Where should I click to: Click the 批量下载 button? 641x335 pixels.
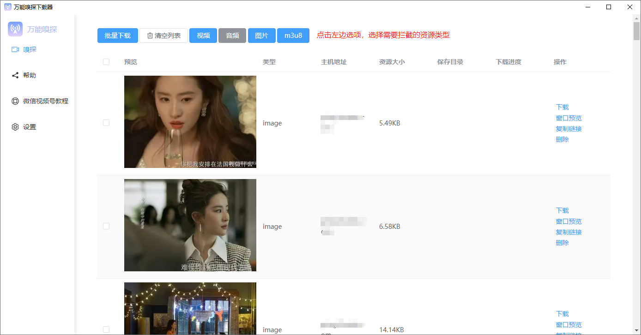click(118, 36)
